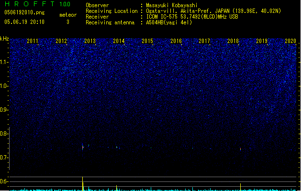Select the file name 0506192010.png
The image size is (301, 191).
coord(24,12)
